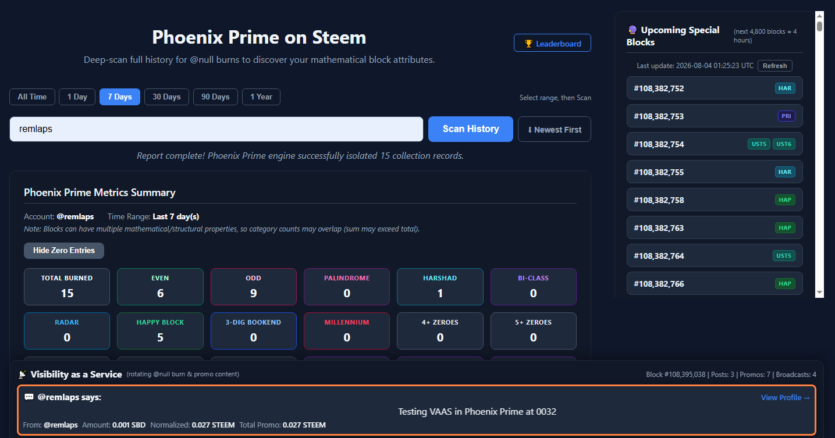Click the Last update timestamp text
Image resolution: width=835 pixels, height=438 pixels.
695,66
